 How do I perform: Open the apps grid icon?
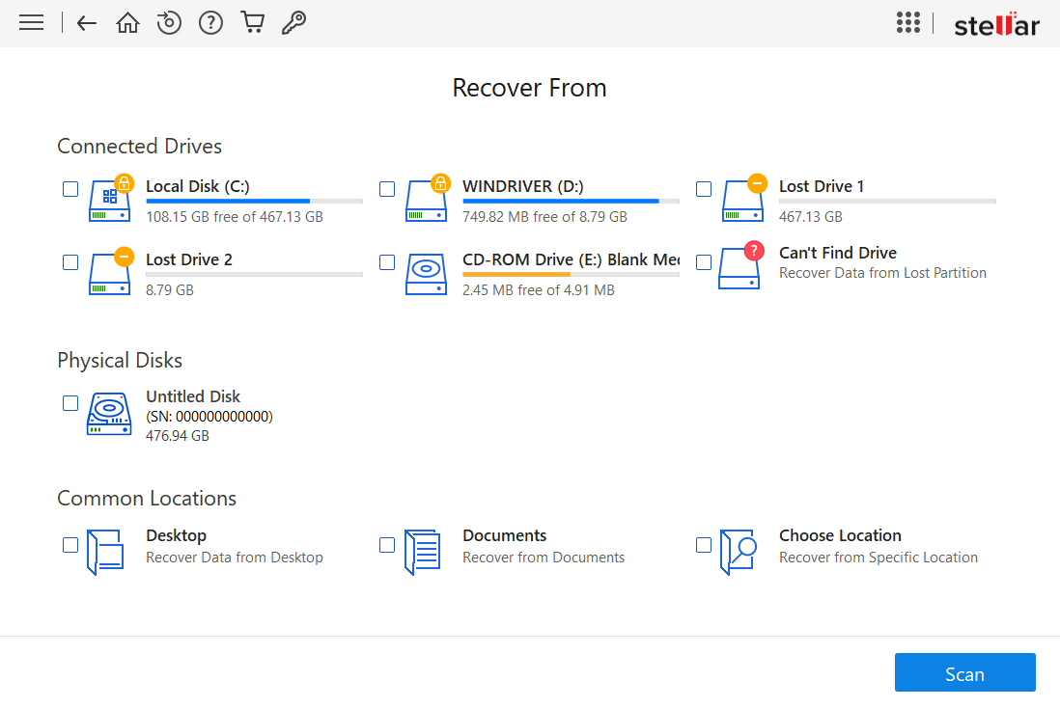click(x=907, y=22)
